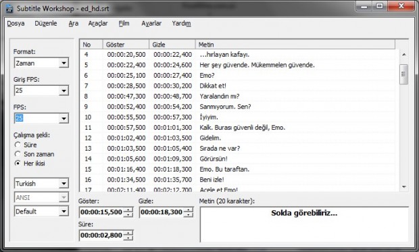
Task: Select row 'Kalk. Burası güvenli değil, Emo.'
Action: point(237,128)
